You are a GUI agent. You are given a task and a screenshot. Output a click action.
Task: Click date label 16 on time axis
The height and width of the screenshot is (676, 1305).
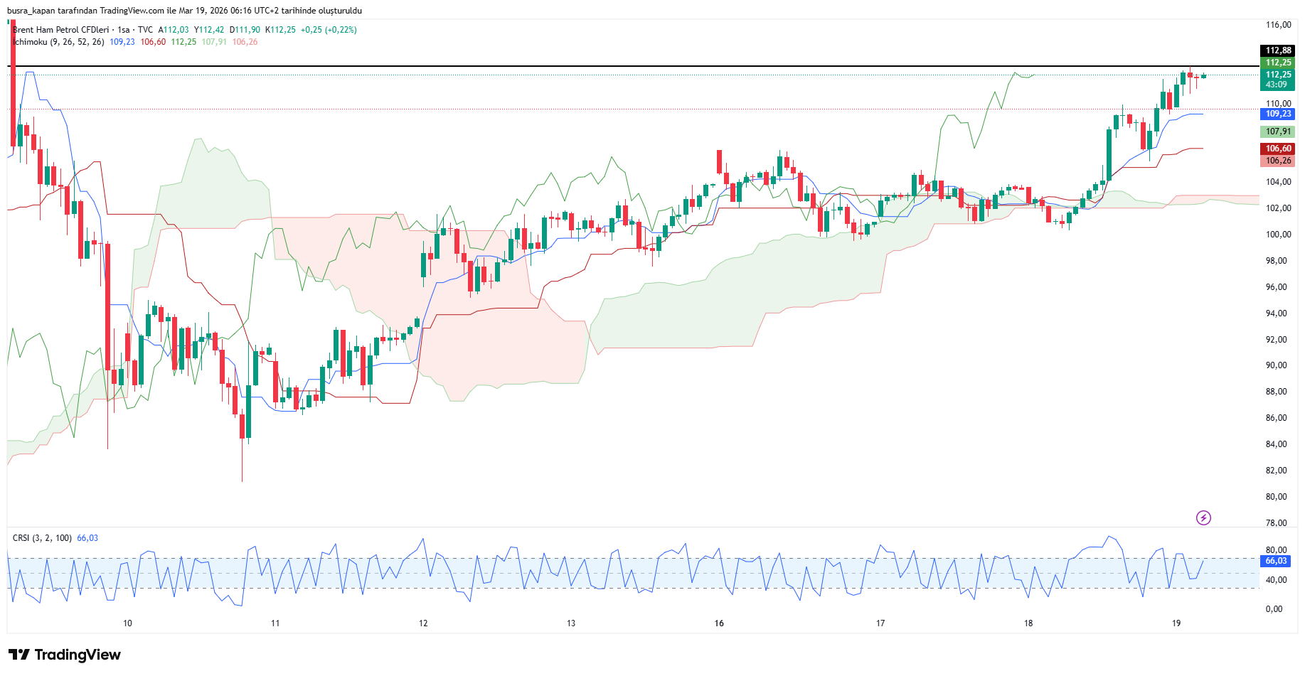(719, 623)
